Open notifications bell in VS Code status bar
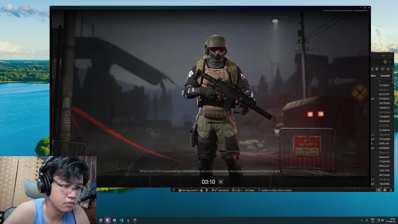The width and height of the screenshot is (398, 224). (x=391, y=190)
